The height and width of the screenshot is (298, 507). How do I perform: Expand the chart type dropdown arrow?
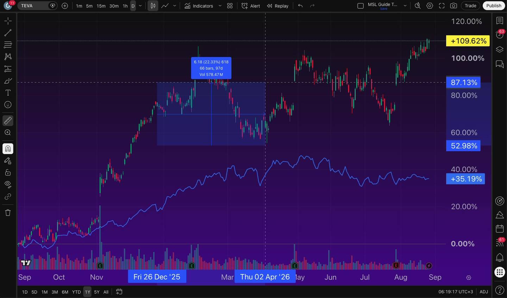point(175,6)
